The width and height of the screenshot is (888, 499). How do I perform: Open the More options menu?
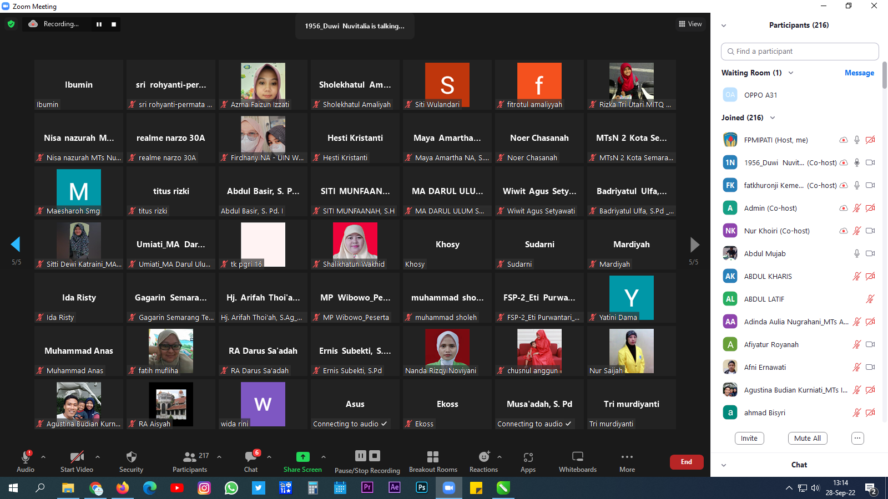[627, 457]
